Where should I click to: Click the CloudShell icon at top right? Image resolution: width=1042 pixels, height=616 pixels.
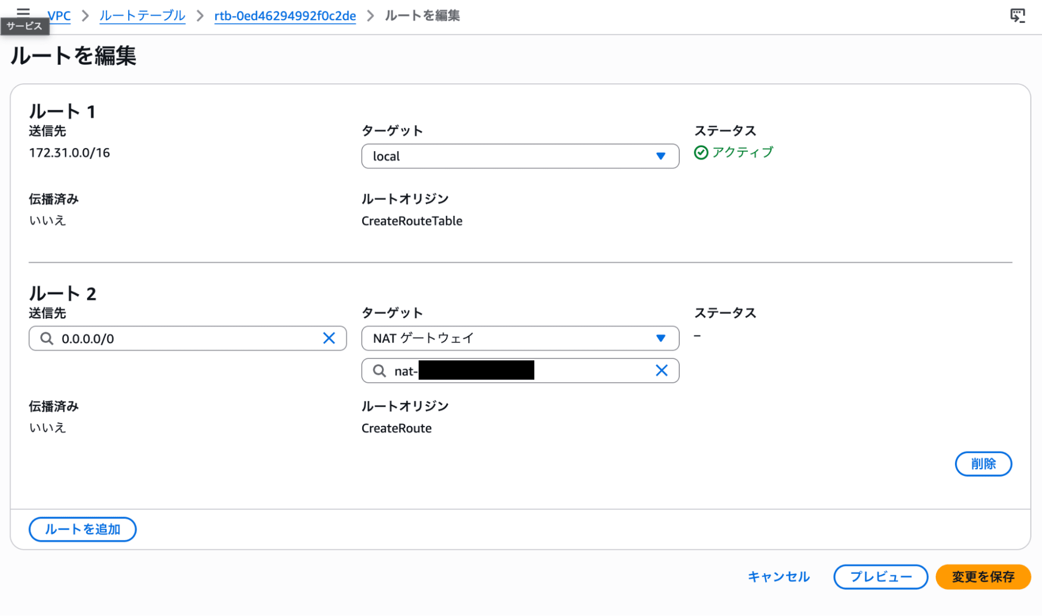(x=1017, y=16)
